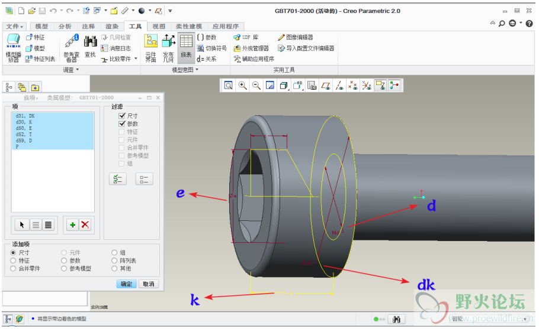Click the 族表 (Family Table) icon
This screenshot has width=539, height=329.
[x=186, y=45]
